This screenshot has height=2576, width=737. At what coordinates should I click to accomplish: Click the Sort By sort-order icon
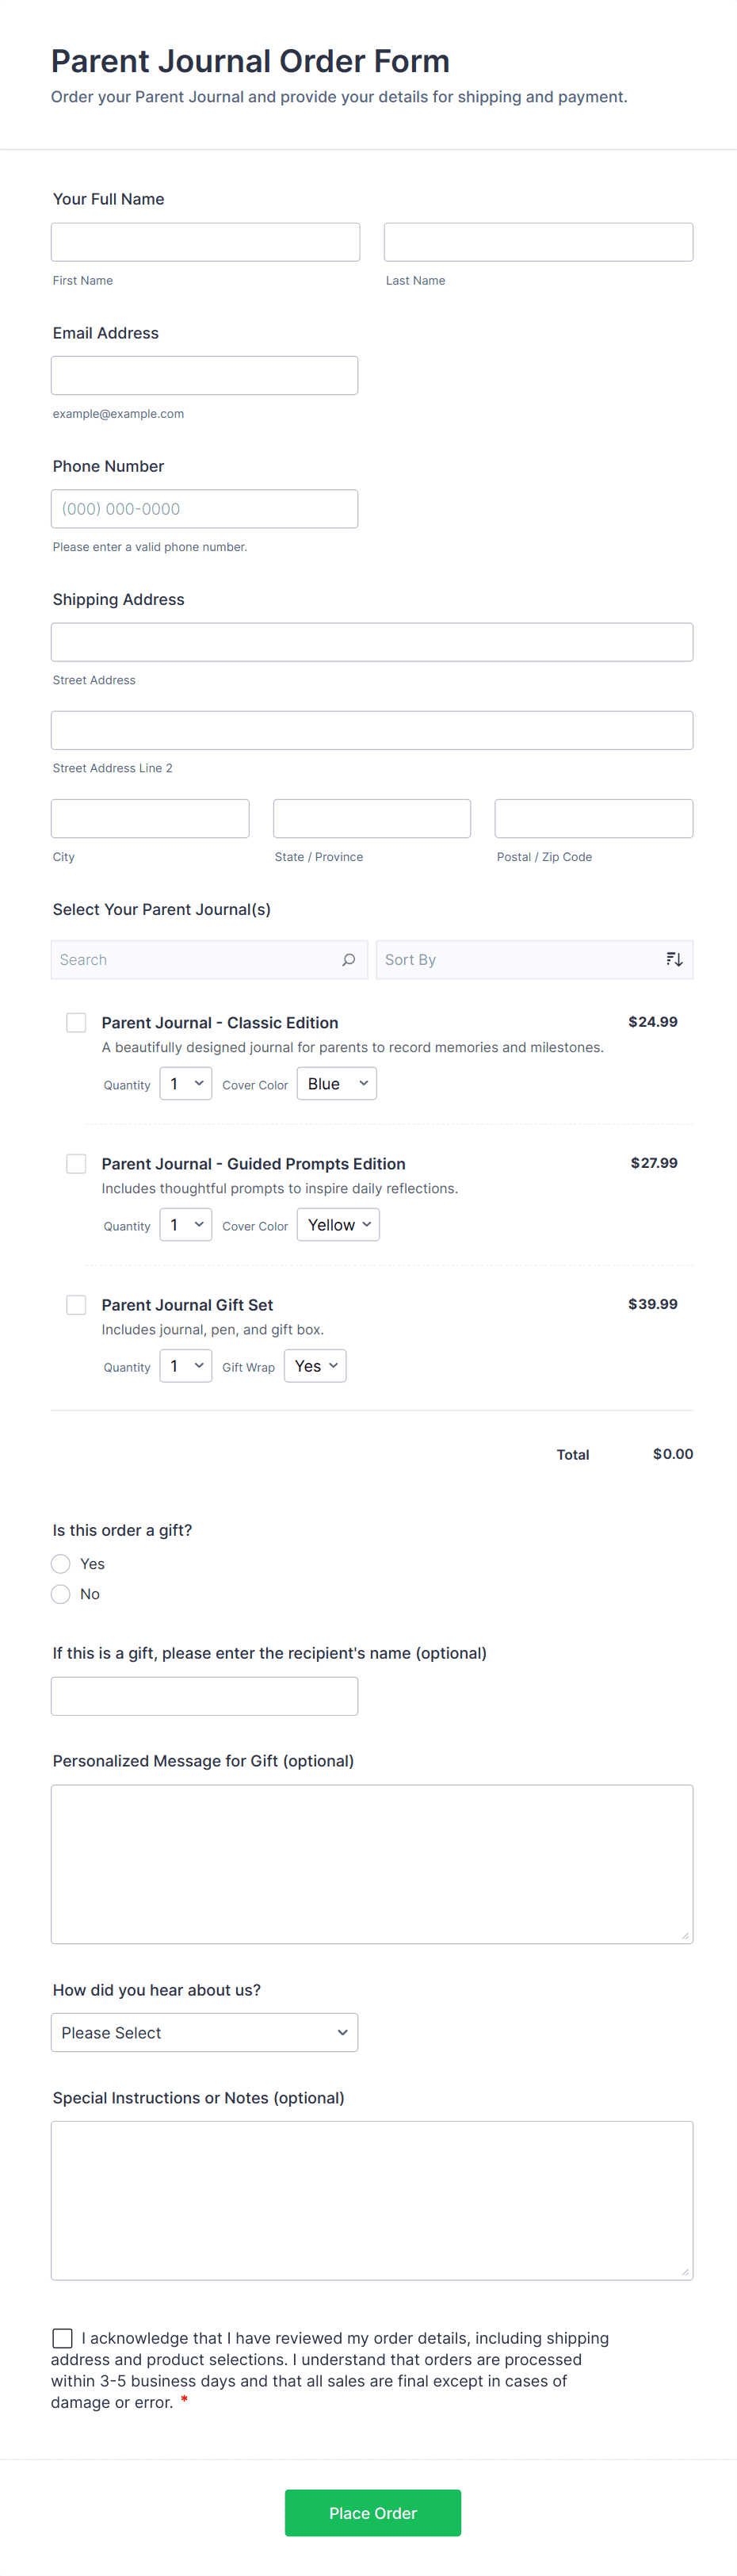[x=674, y=960]
